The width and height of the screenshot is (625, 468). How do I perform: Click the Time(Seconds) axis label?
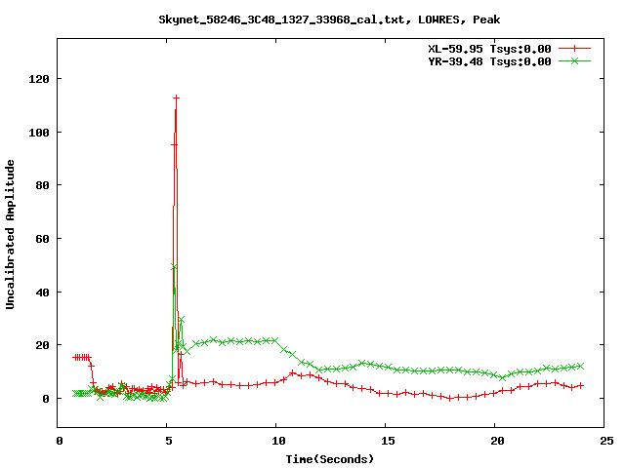tap(330, 459)
